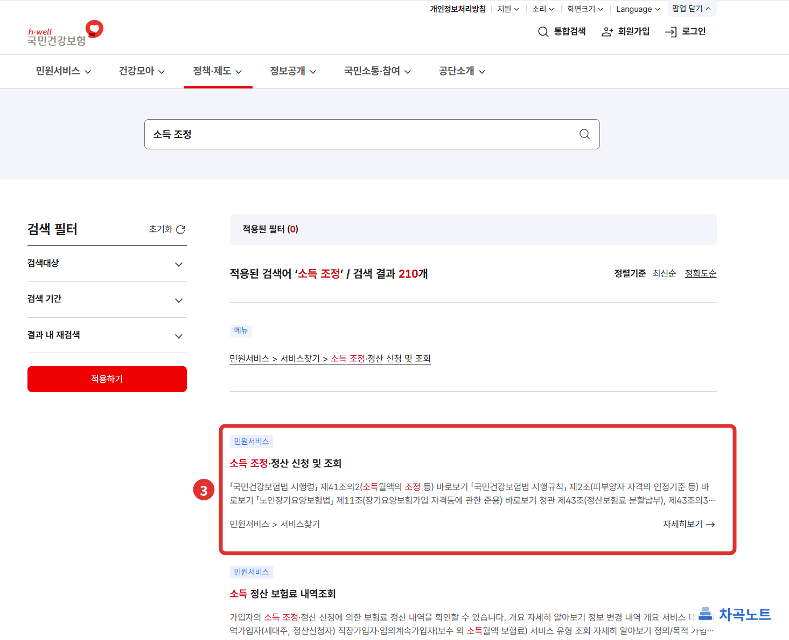Open the 정책·제도 menu

coord(218,71)
